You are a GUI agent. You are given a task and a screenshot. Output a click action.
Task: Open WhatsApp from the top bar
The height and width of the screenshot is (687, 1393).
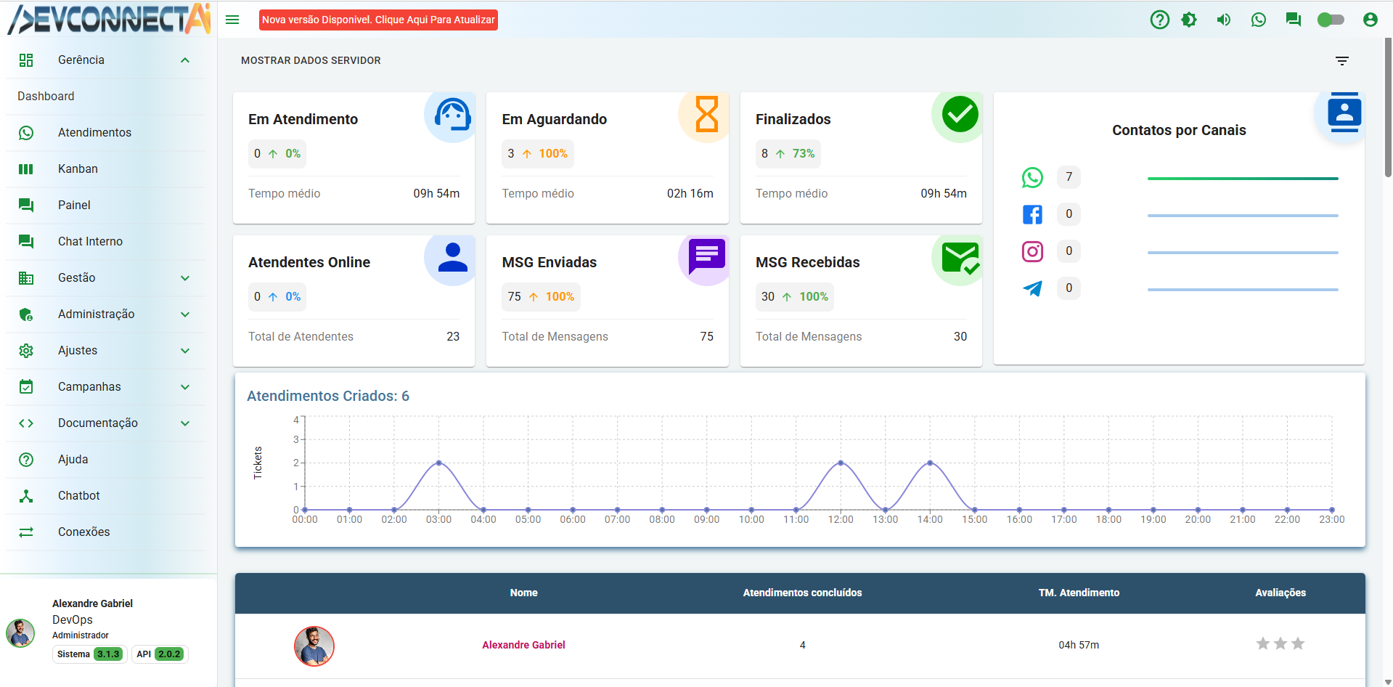point(1259,20)
